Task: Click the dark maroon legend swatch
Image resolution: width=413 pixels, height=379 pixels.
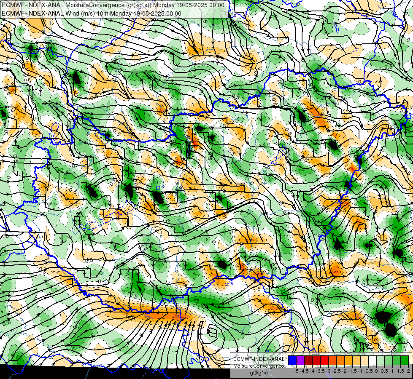Action: click(x=308, y=360)
